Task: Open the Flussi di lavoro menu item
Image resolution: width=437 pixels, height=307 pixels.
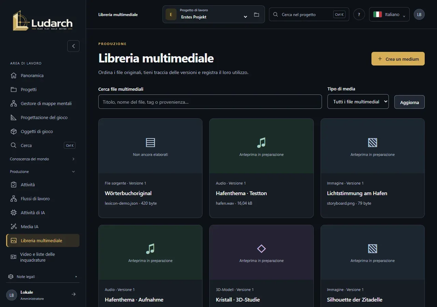Action: (43, 199)
